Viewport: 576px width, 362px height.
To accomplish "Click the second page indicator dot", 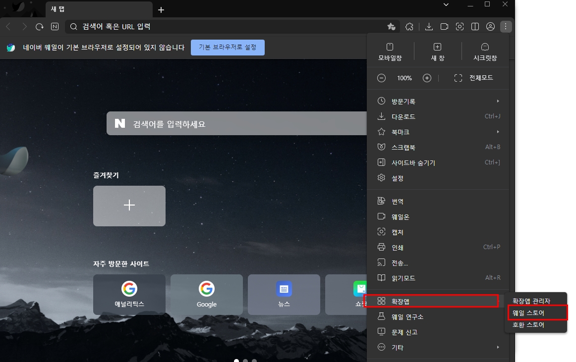I will coord(245,361).
